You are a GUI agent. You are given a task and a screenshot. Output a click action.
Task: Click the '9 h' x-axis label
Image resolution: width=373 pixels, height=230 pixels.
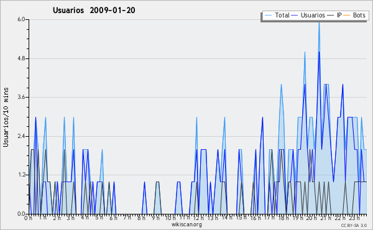point(156,218)
